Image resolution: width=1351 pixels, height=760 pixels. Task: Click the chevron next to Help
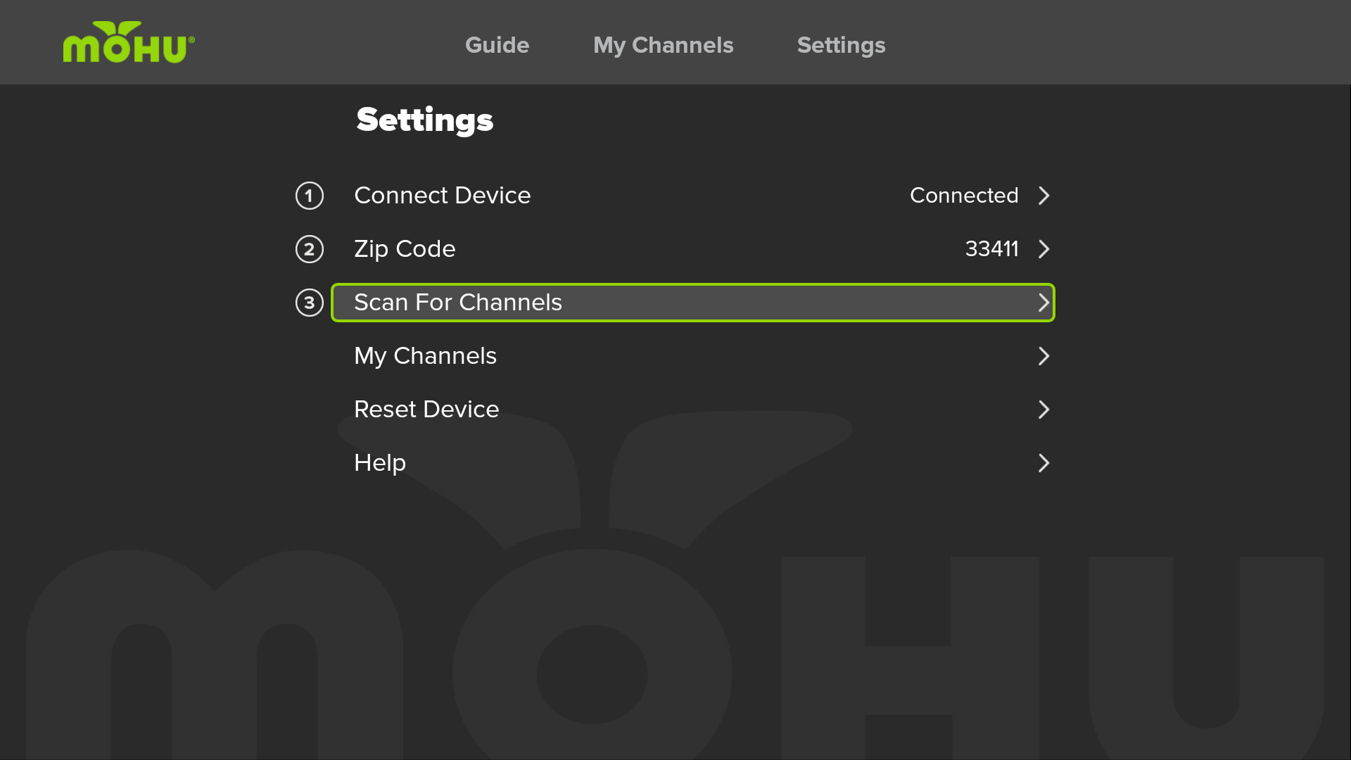click(1044, 463)
